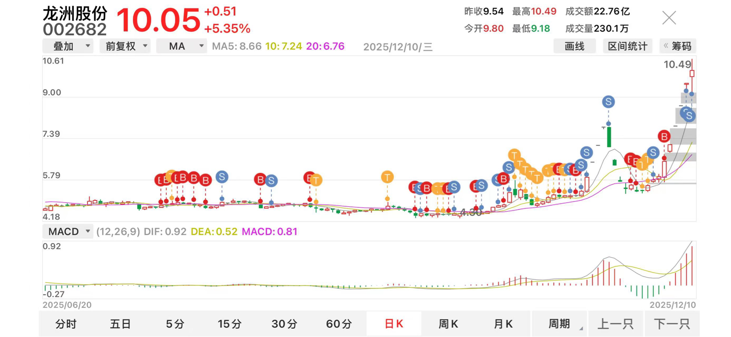Click the 昨收 9.54 value
Viewport: 731px width, 337px height.
pos(493,11)
